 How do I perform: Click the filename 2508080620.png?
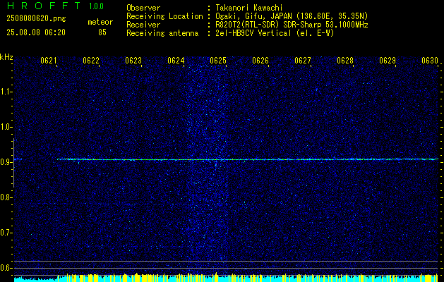pyautogui.click(x=36, y=19)
